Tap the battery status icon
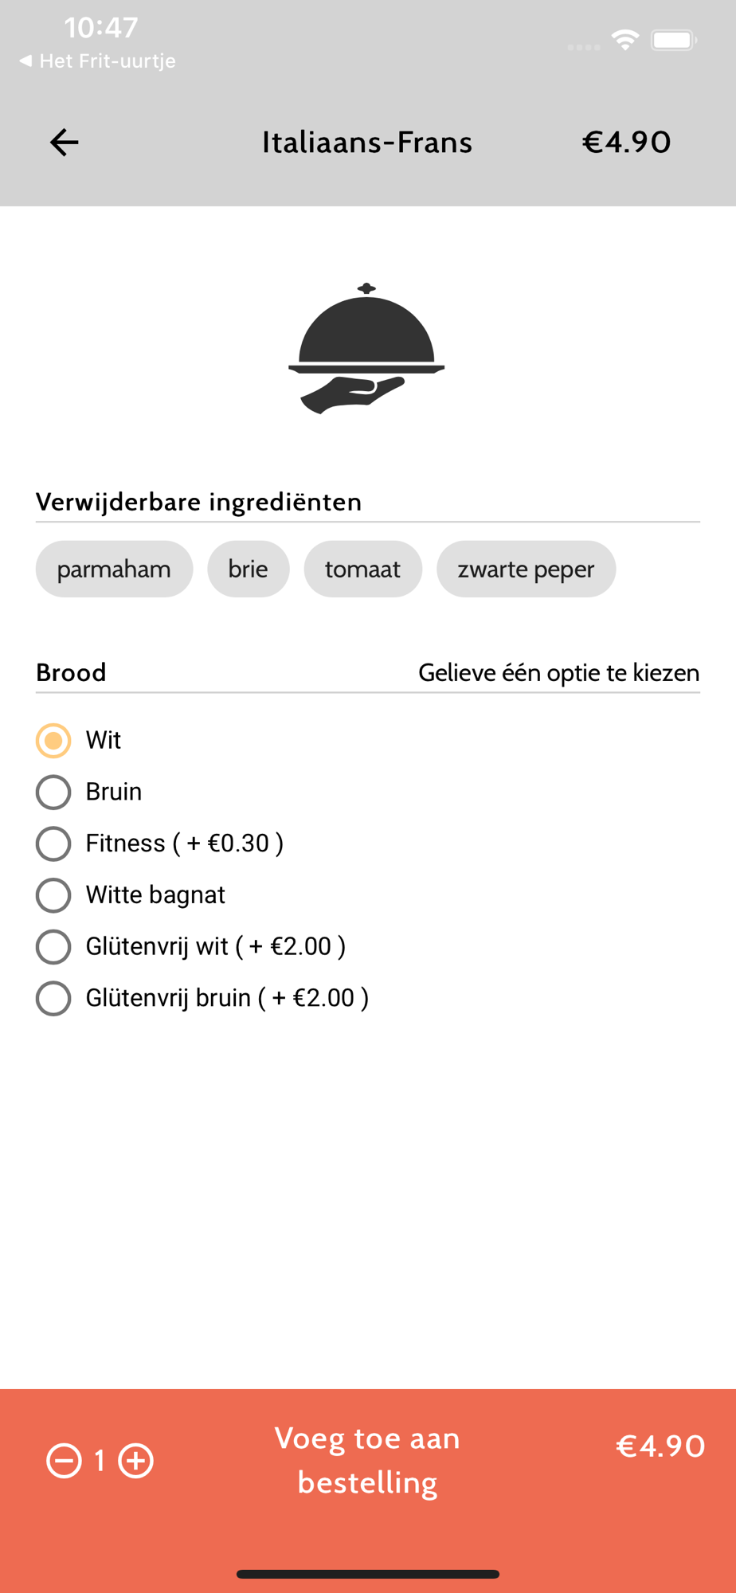The height and width of the screenshot is (1593, 736). point(674,40)
